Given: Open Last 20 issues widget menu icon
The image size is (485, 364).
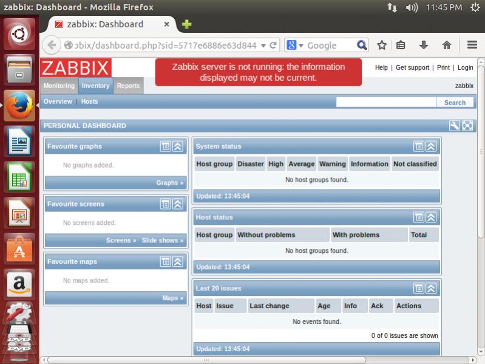Looking at the screenshot, I should point(419,288).
